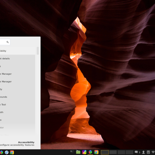Select the entry ending in 'oth'

[x=17, y=112]
